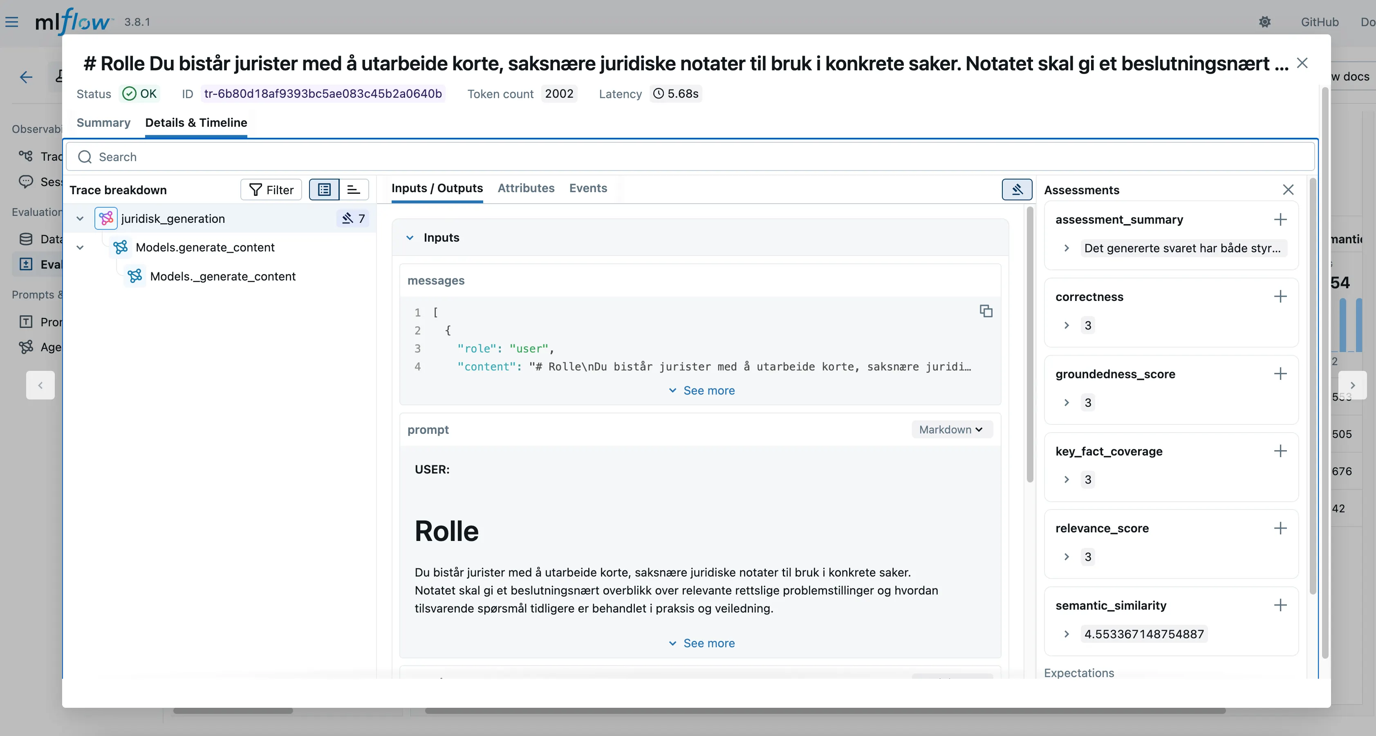The width and height of the screenshot is (1376, 736).
Task: Click plus icon beside semantic_similarity
Action: 1280,605
